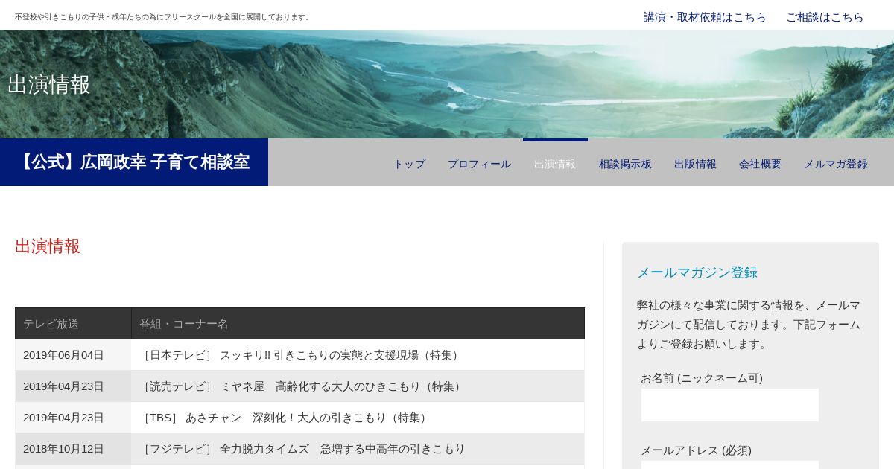Open the メルマガ登録 menu item
The width and height of the screenshot is (894, 469).
point(836,164)
